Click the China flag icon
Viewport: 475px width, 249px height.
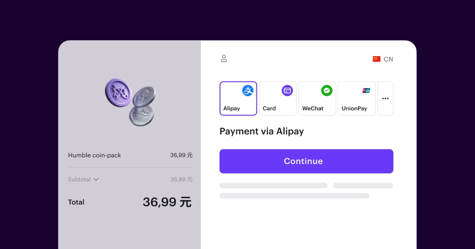(376, 59)
